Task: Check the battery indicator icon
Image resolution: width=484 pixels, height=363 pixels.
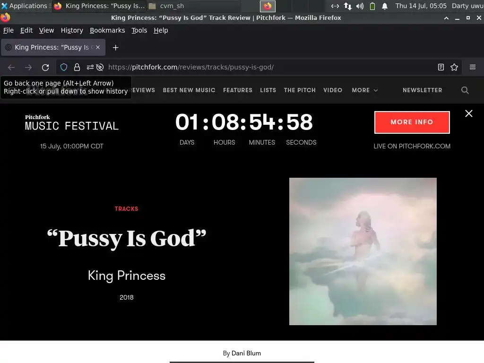Action: point(372,6)
